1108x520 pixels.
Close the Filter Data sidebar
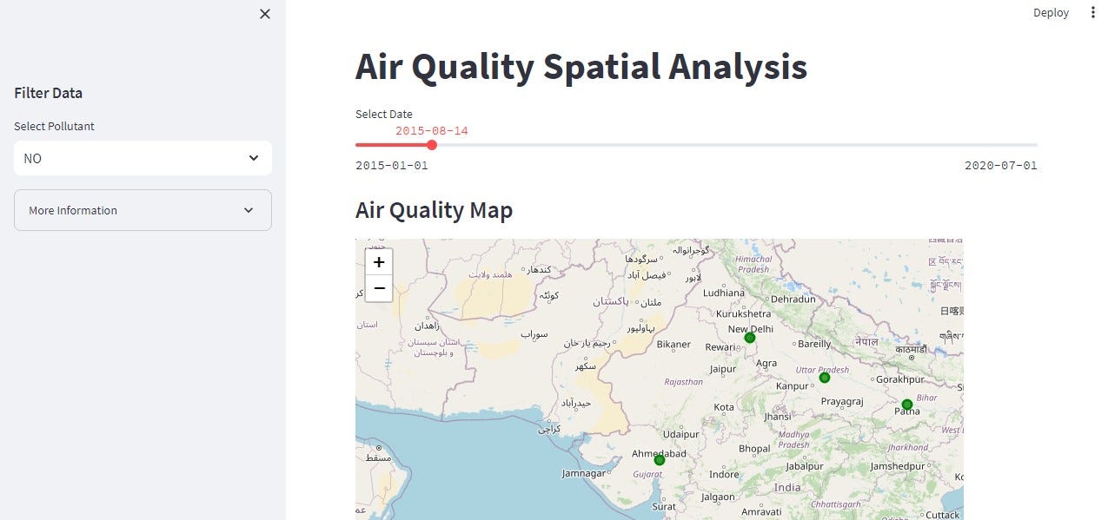[x=265, y=14]
